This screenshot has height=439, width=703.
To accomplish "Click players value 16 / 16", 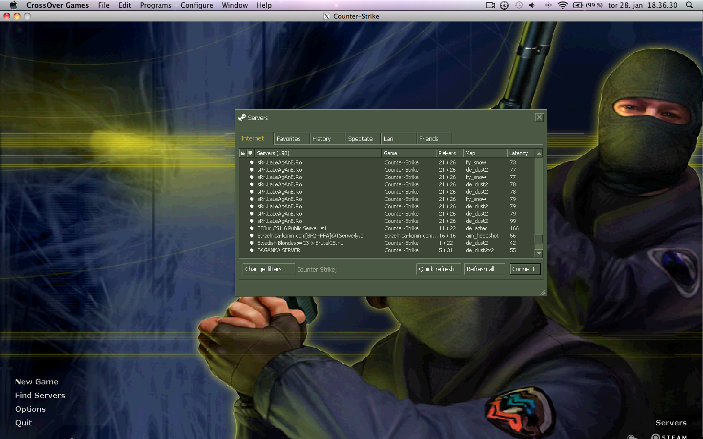I will coord(447,236).
